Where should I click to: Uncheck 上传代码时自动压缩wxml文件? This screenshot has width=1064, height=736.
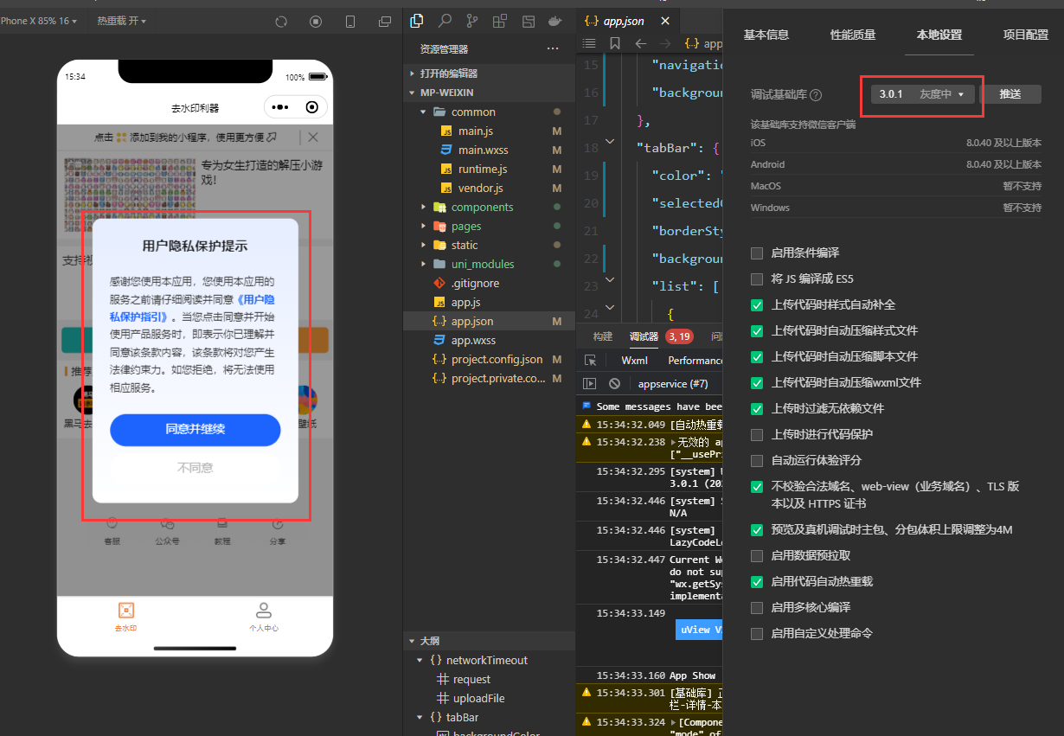pyautogui.click(x=757, y=382)
